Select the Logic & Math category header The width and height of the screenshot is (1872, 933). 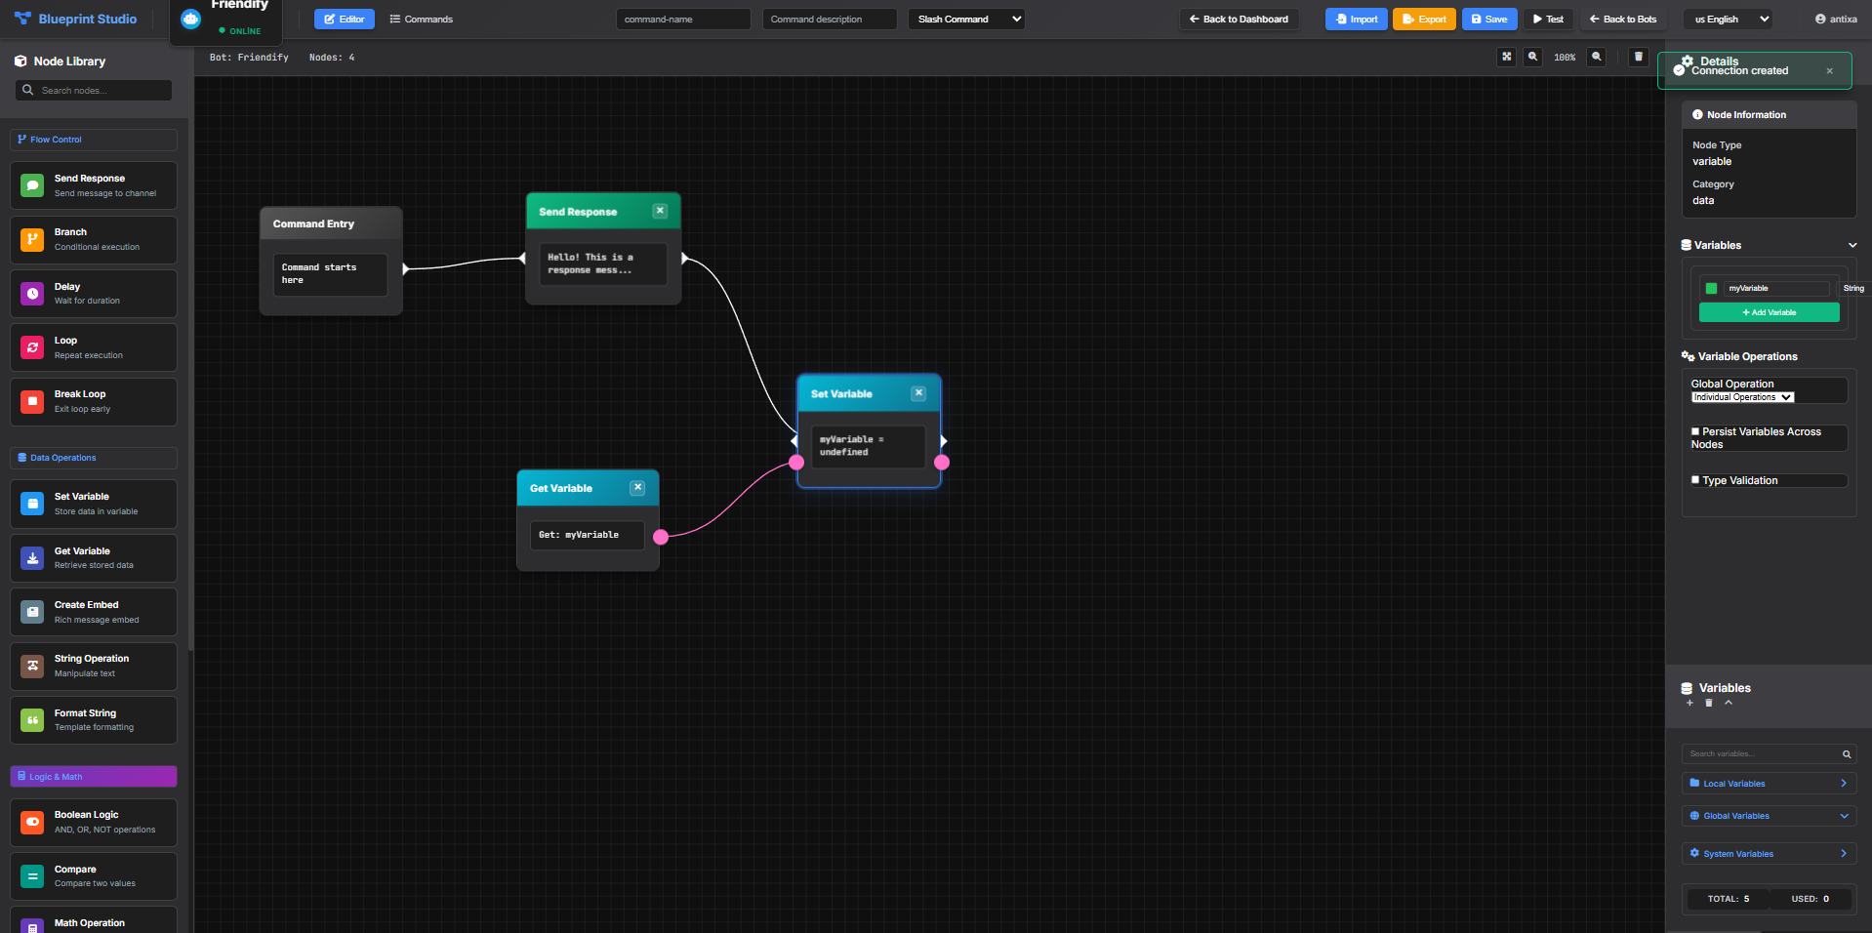(94, 777)
